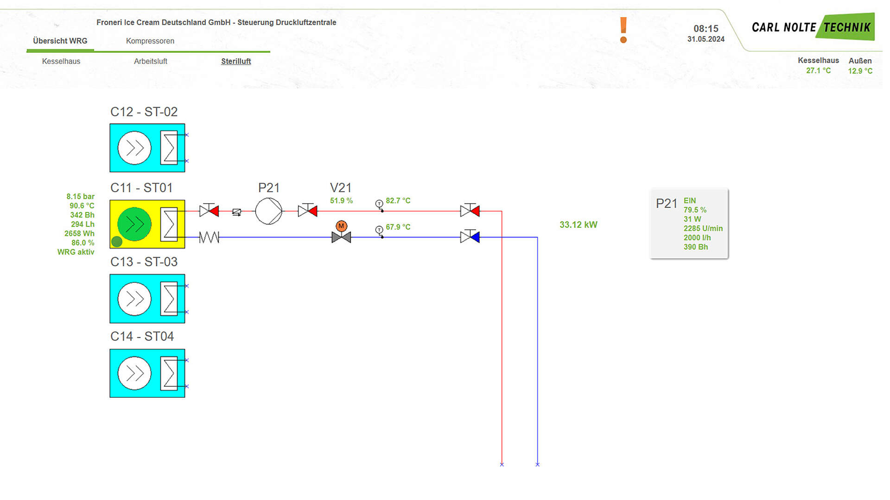This screenshot has height=500, width=890.
Task: Click the V21 motorized valve symbol
Action: click(x=341, y=237)
